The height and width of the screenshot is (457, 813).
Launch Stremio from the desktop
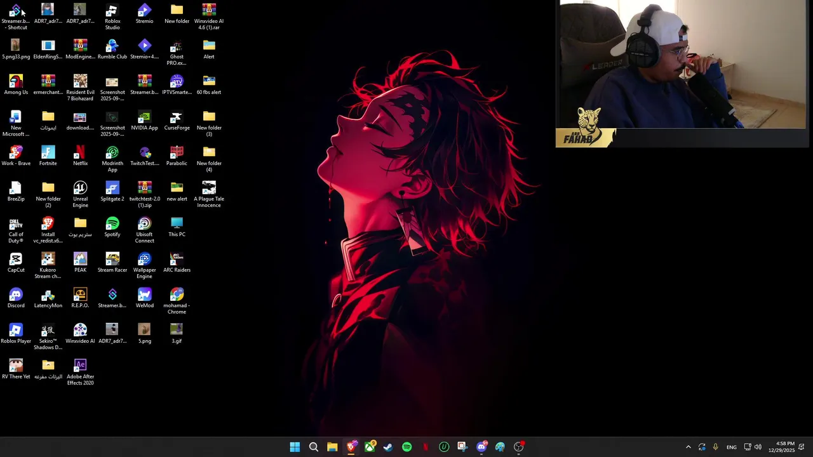144,14
